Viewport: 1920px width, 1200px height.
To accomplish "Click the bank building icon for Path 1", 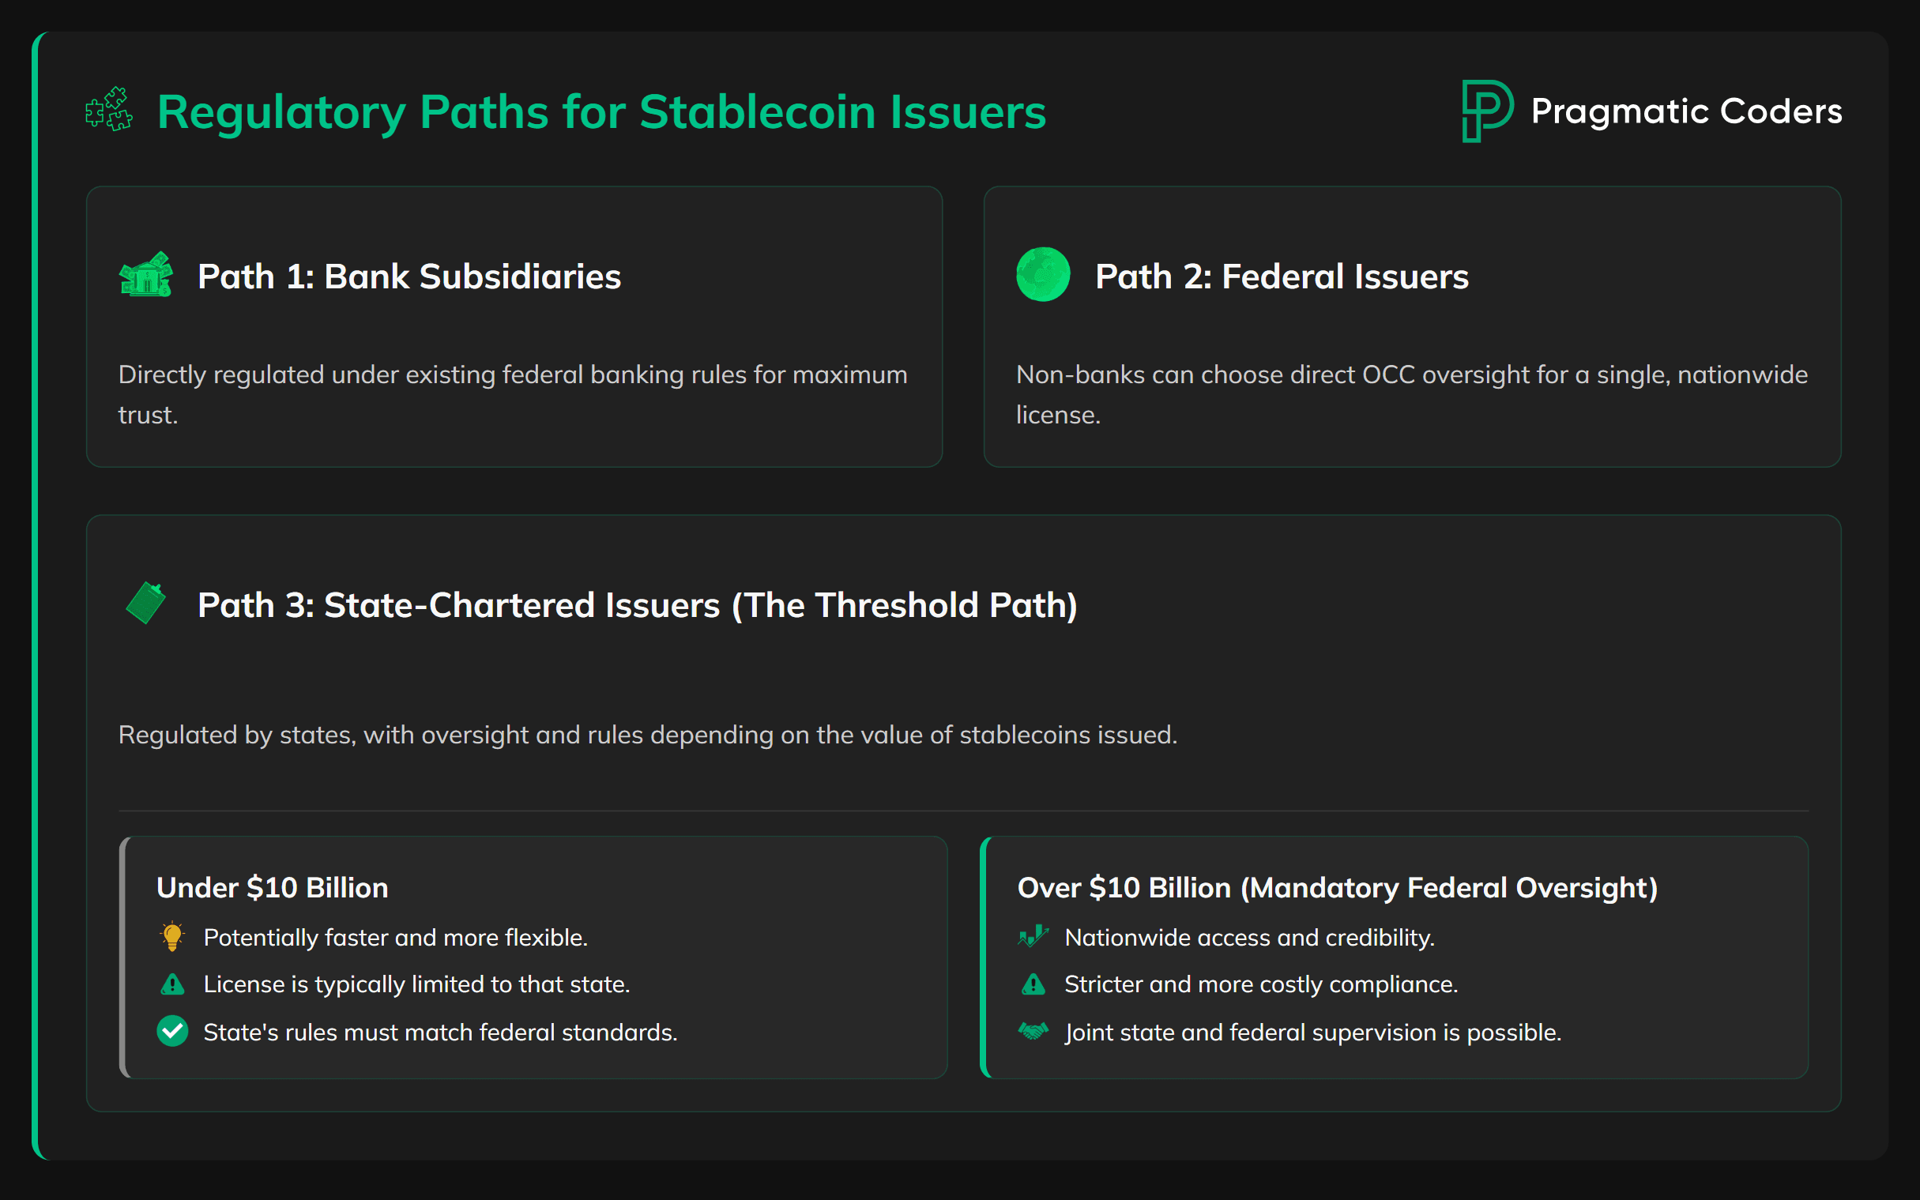I will [x=146, y=275].
